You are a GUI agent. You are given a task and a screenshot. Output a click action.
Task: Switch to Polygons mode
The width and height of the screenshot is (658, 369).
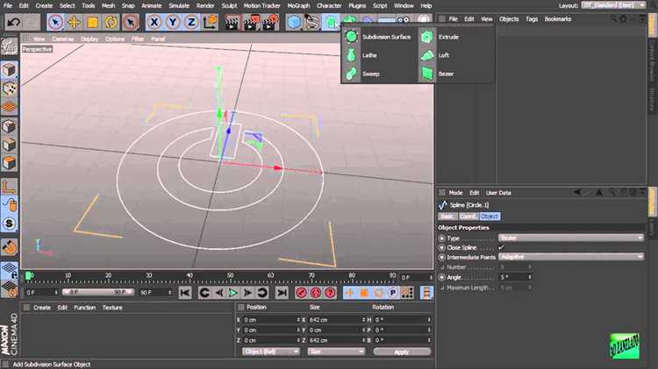[x=9, y=163]
